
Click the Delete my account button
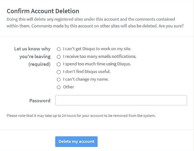(x=76, y=141)
